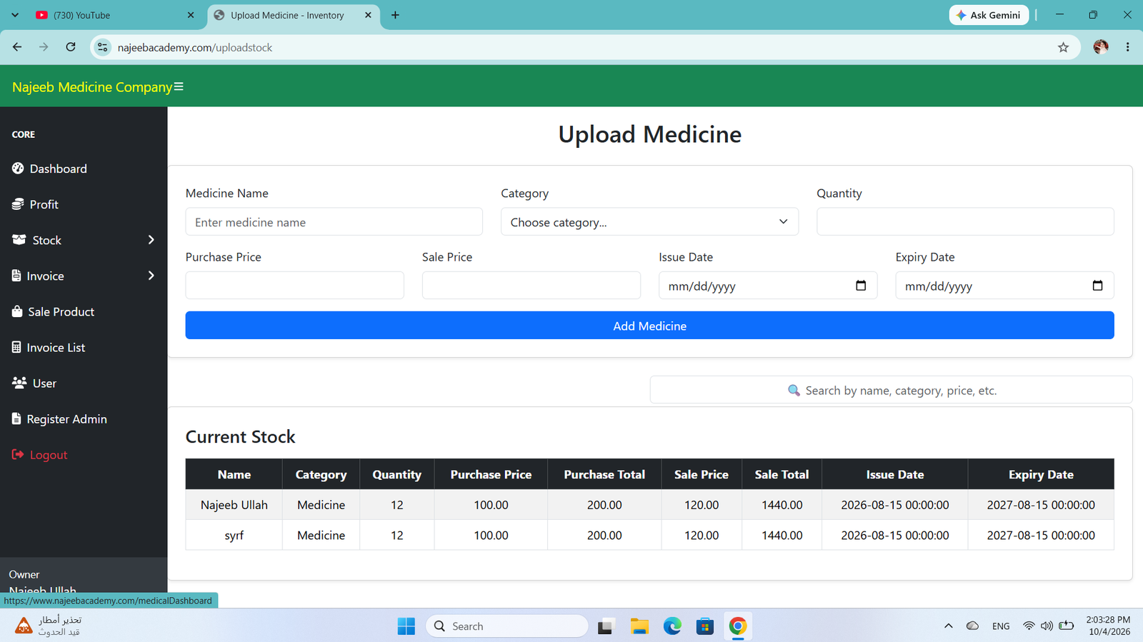Focus the Purchase Price input field

pyautogui.click(x=294, y=286)
